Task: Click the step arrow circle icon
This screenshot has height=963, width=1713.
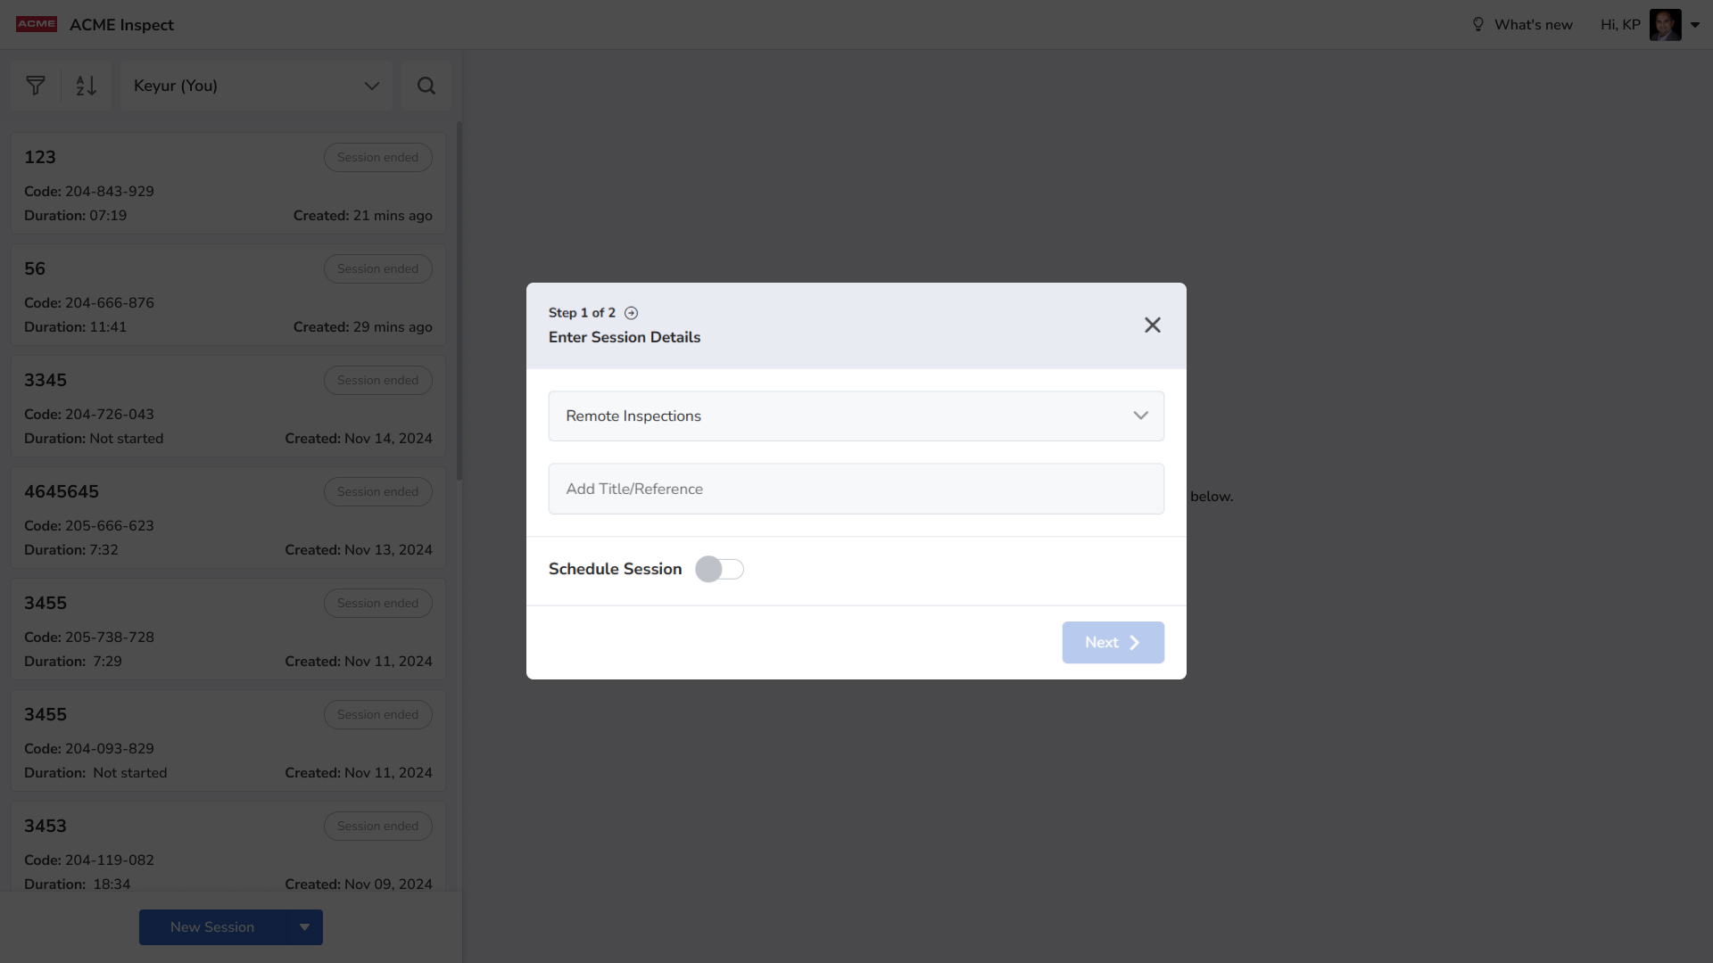Action: 631,313
